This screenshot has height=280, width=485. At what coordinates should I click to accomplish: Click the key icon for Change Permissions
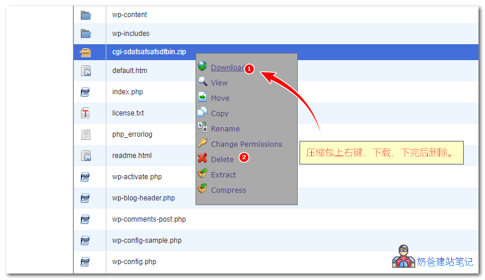click(203, 143)
